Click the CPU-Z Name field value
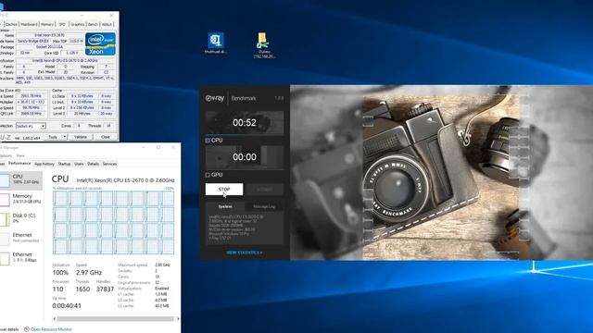Viewport: 593px width, 333px height. click(49, 35)
